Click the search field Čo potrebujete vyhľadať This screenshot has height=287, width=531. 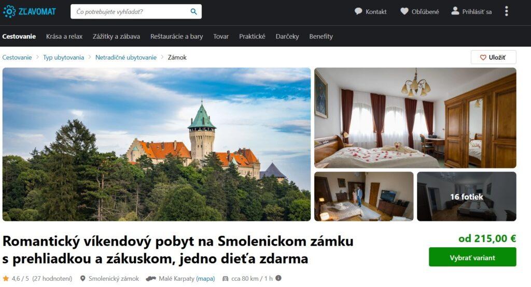click(x=130, y=11)
